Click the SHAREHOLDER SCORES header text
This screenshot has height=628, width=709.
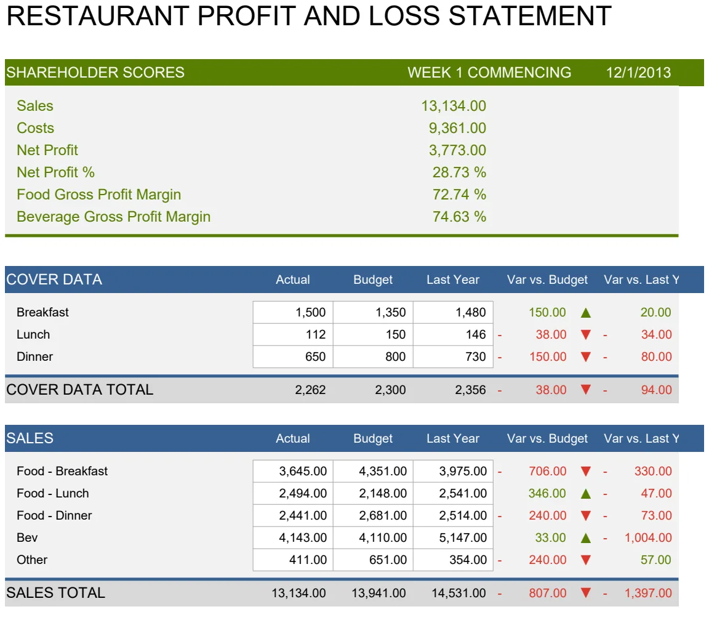click(x=95, y=73)
